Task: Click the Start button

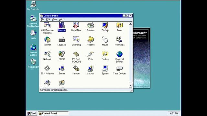Action: tap(32, 113)
